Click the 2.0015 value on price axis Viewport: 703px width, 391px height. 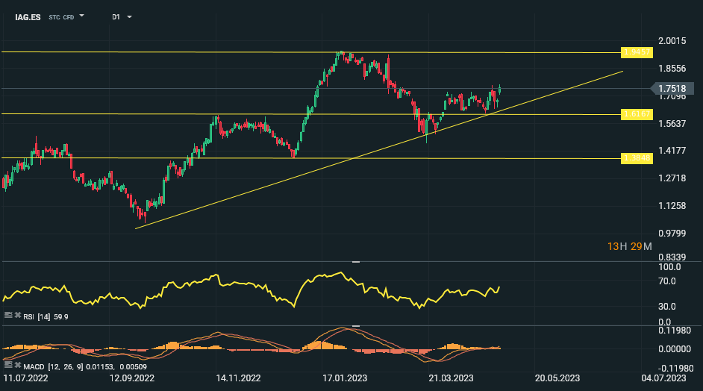coord(672,41)
